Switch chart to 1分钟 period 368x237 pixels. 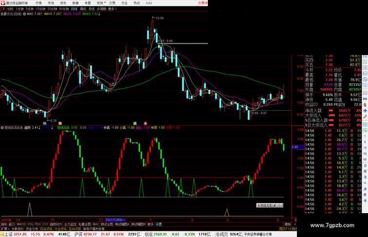[x=19, y=9]
